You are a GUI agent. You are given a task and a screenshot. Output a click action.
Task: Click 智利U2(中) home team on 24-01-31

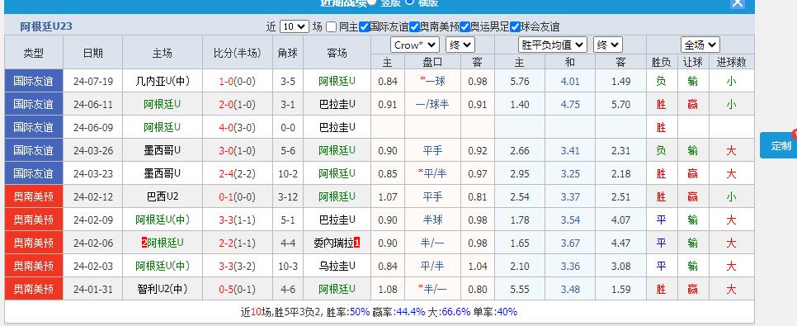[163, 289]
